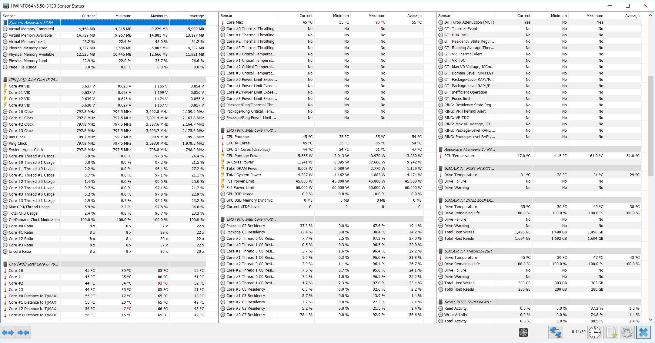655x343 pixels.
Task: Click the expand columns left-right arrows button
Action: [8, 333]
